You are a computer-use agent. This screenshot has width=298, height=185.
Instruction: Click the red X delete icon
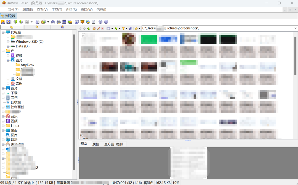click(102, 28)
